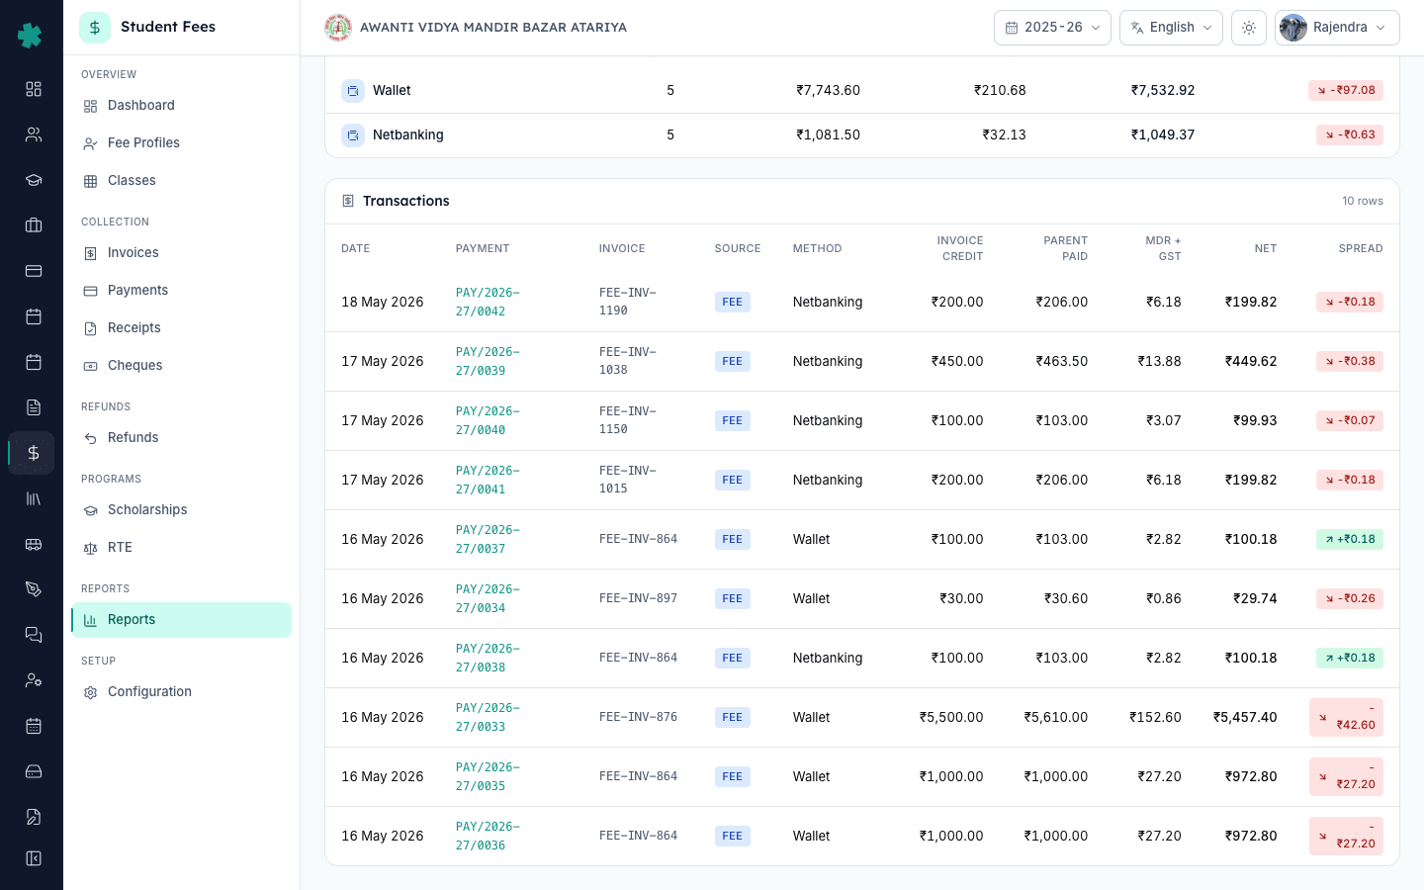Image resolution: width=1424 pixels, height=890 pixels.
Task: Open payment link PAY/2026-27/0039
Action: coord(488,361)
